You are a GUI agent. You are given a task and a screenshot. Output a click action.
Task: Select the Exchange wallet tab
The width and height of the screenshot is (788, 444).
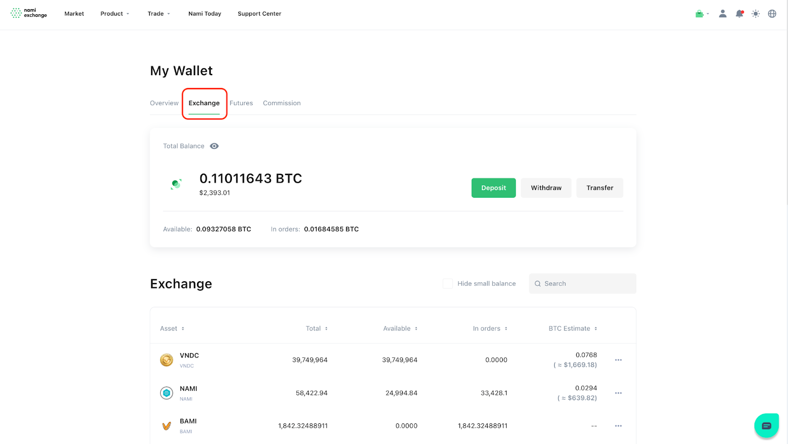(204, 103)
